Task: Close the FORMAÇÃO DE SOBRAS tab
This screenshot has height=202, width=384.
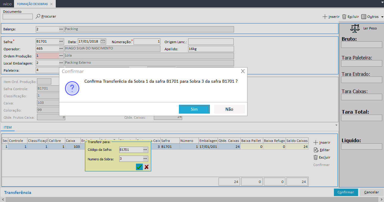Action: click(52, 4)
